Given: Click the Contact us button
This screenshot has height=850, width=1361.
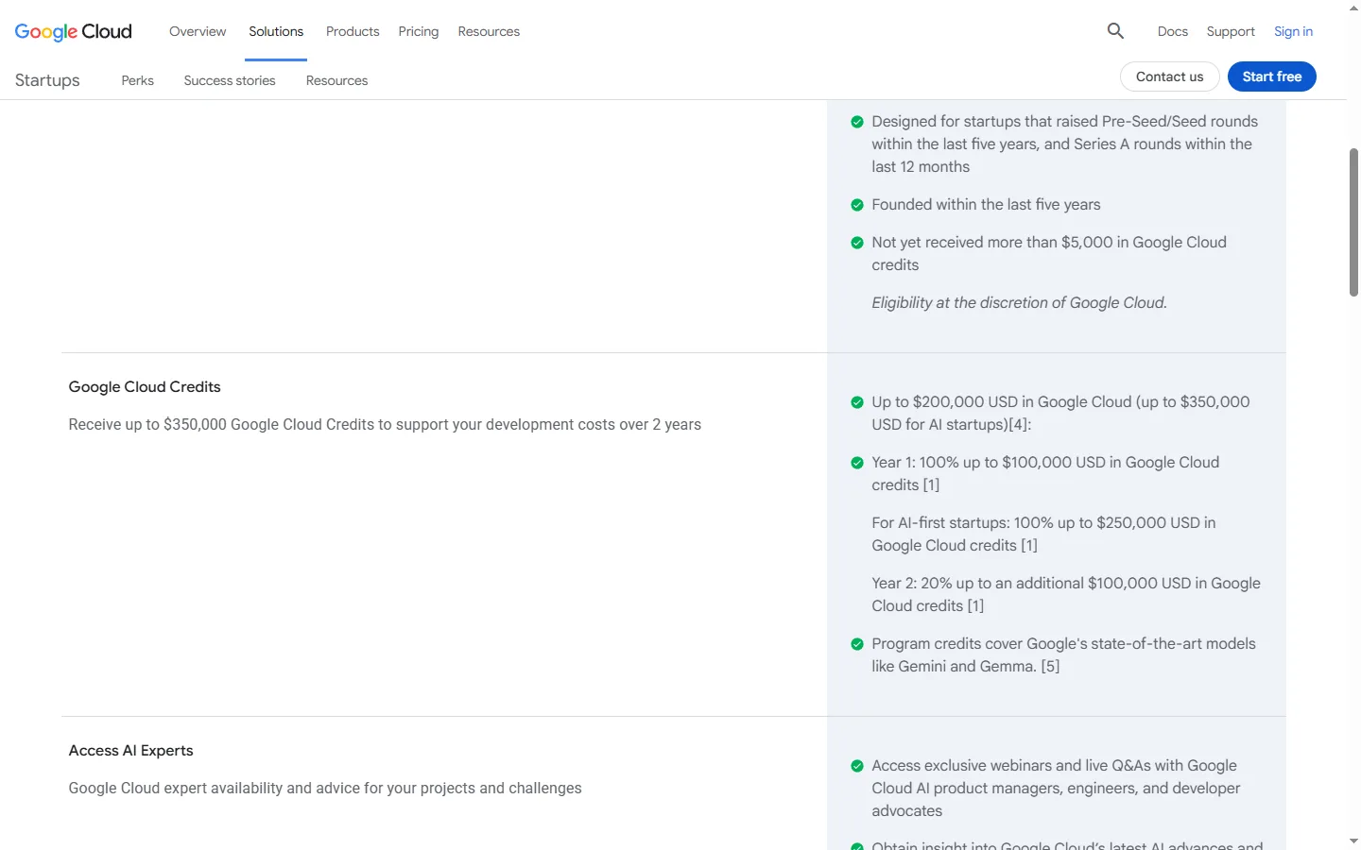Looking at the screenshot, I should pos(1170,76).
